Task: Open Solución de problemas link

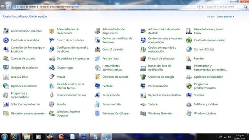Action: 25,104
